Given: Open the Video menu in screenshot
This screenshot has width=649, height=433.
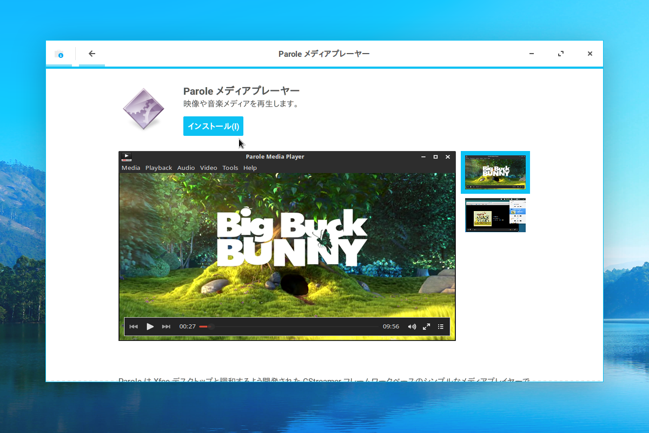Looking at the screenshot, I should click(x=208, y=168).
